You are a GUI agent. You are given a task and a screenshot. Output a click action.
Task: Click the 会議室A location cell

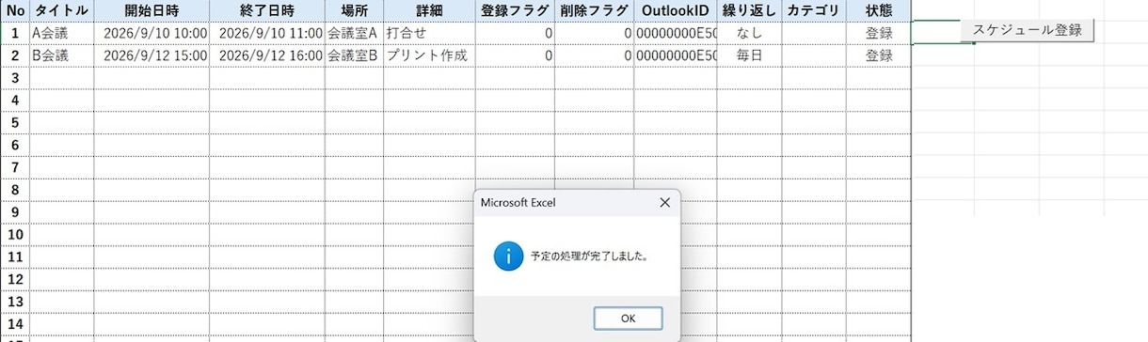click(x=354, y=33)
